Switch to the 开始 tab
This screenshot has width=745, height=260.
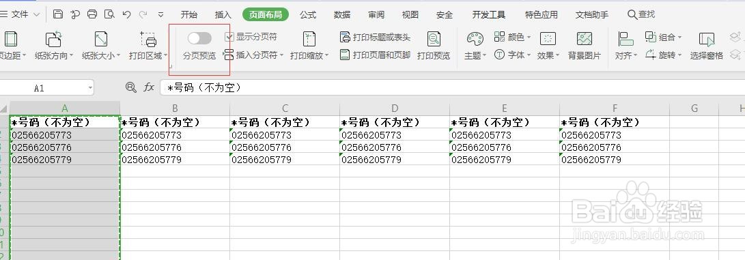pyautogui.click(x=189, y=15)
